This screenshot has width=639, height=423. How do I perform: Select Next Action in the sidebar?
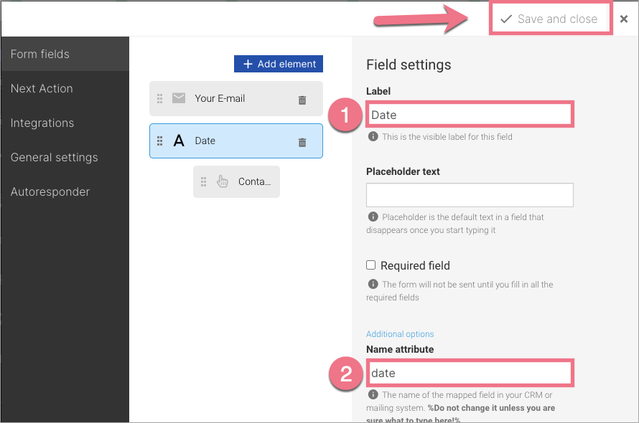click(42, 88)
